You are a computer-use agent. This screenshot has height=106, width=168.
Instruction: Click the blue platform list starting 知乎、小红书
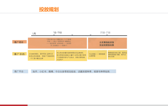click(x=73, y=71)
